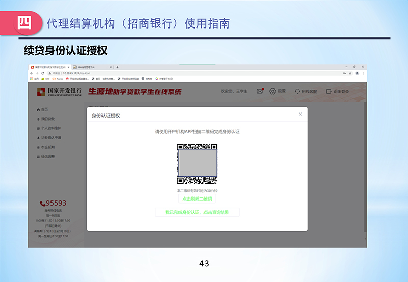
Task: Bookmark the page with the star icon
Action: point(350,73)
